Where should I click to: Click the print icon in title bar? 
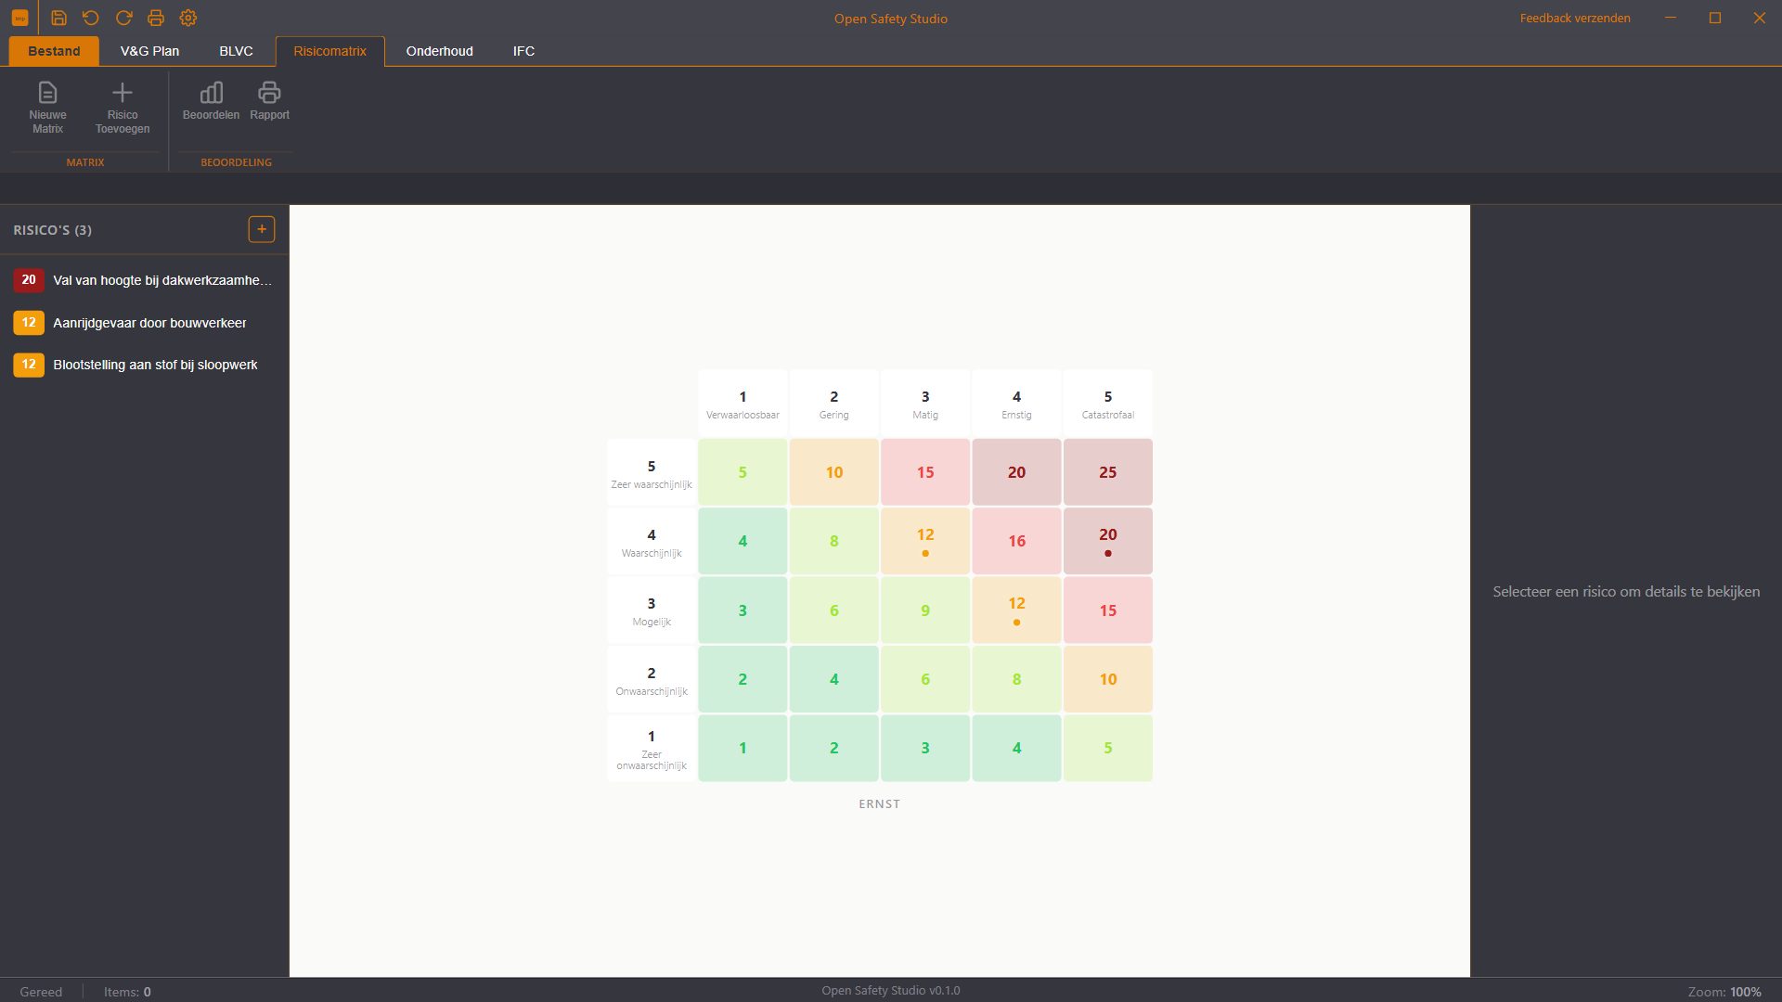tap(156, 18)
